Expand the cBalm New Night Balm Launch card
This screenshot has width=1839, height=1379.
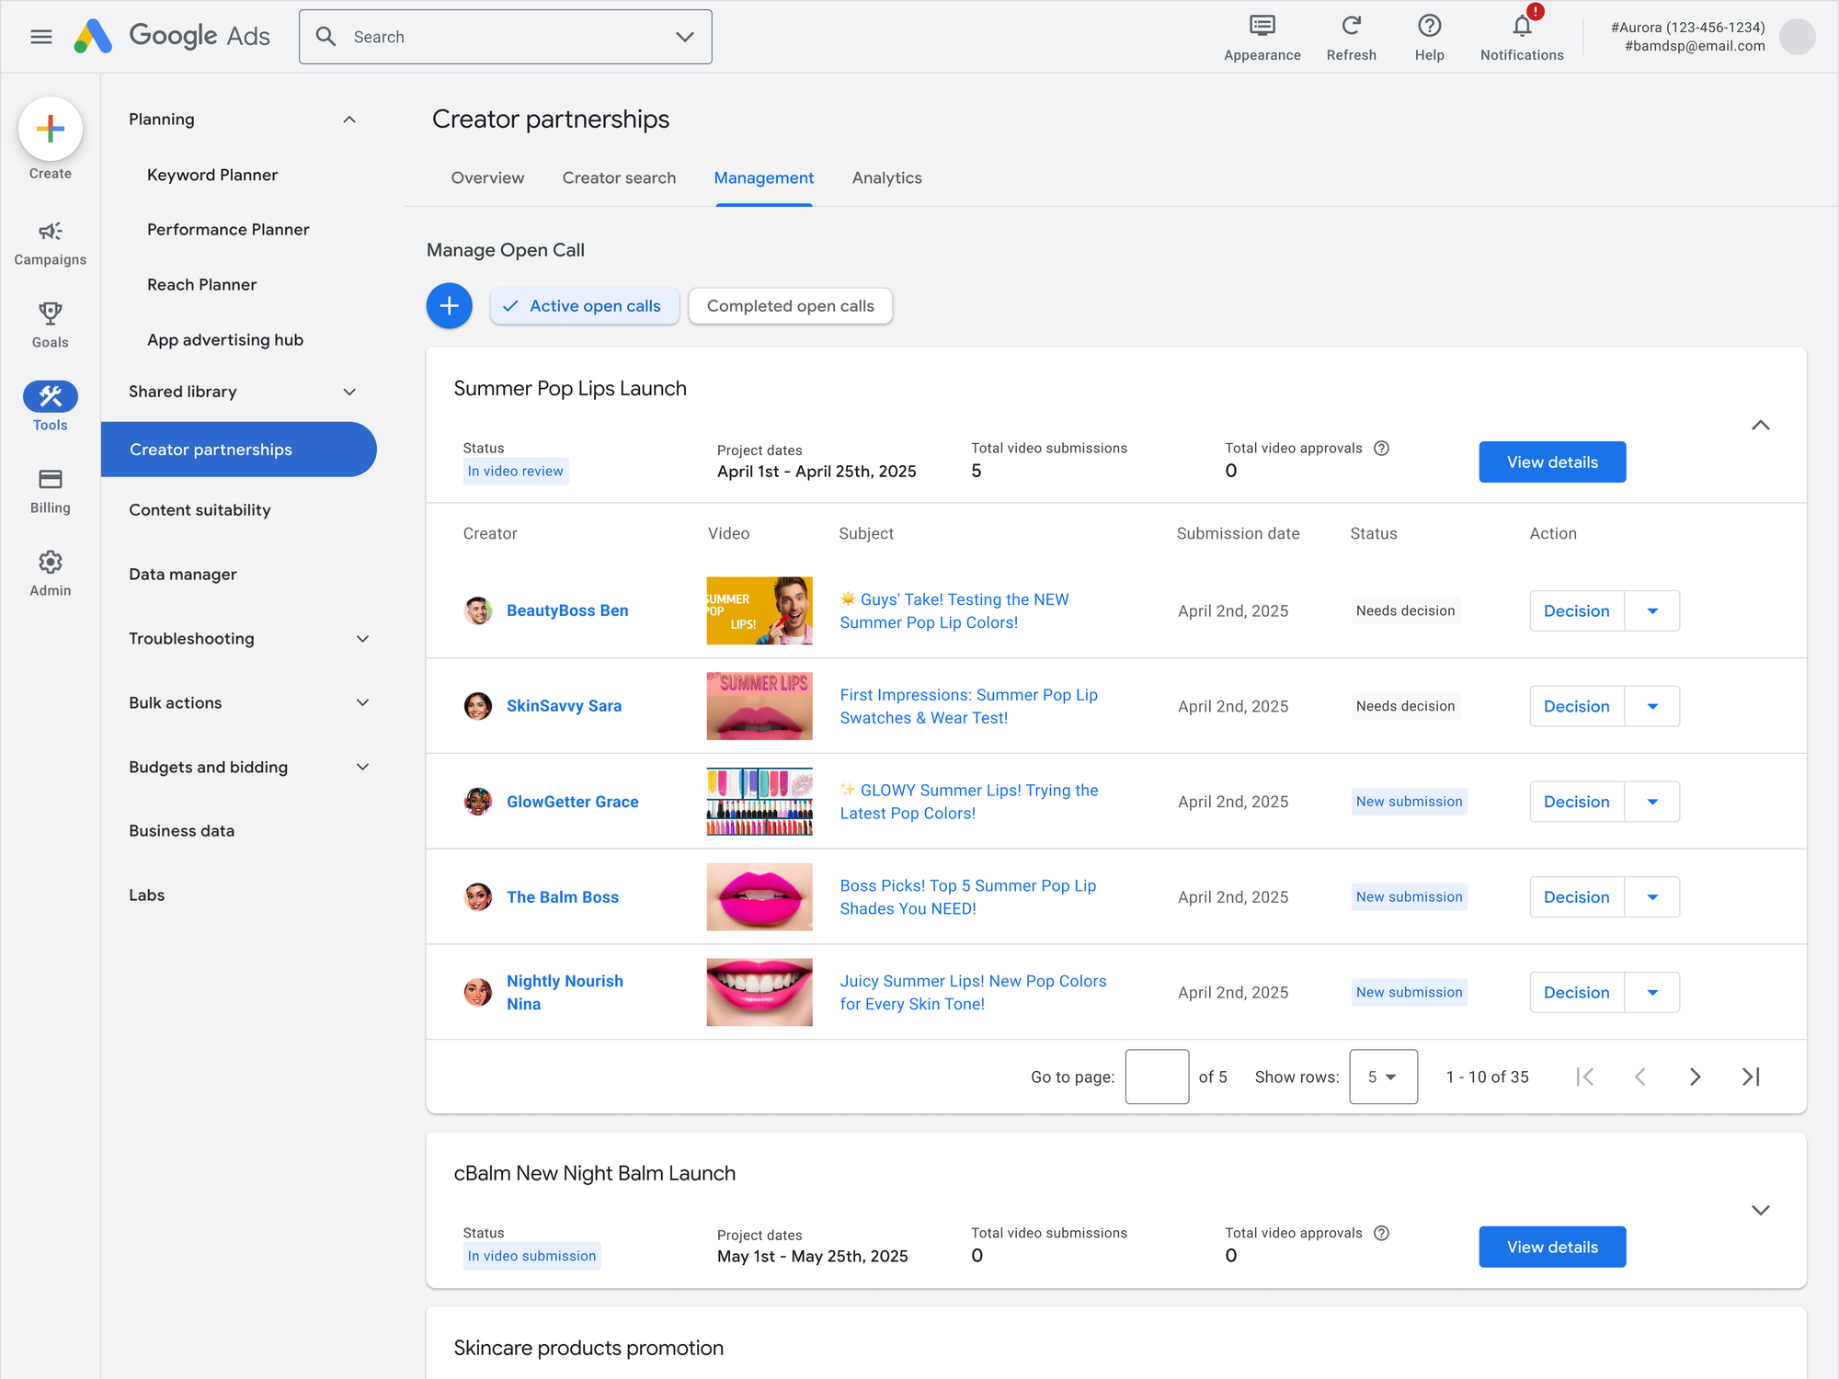click(x=1761, y=1210)
